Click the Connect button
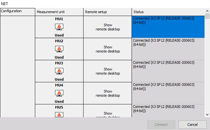This screenshot has height=130, width=210. (x=161, y=125)
